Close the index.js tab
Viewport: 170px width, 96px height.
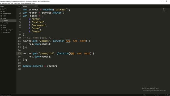pyautogui.click(x=36, y=6)
